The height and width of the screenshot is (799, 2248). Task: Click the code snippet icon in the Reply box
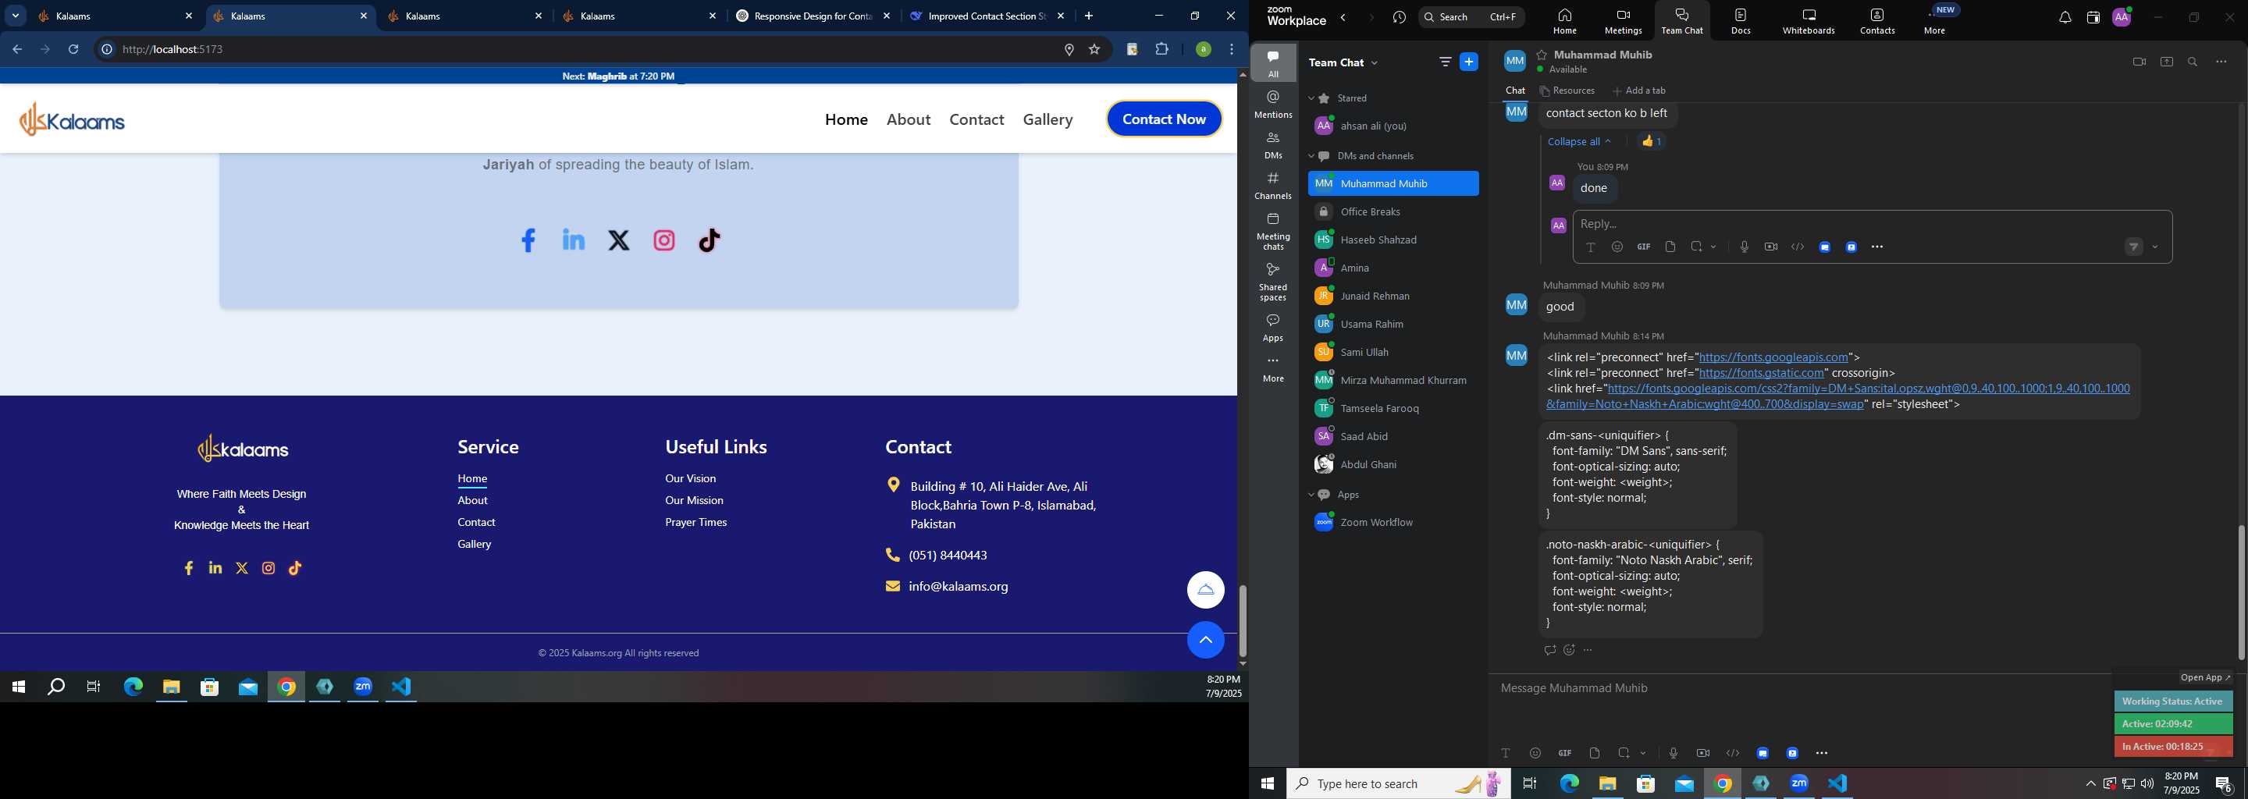1798,247
